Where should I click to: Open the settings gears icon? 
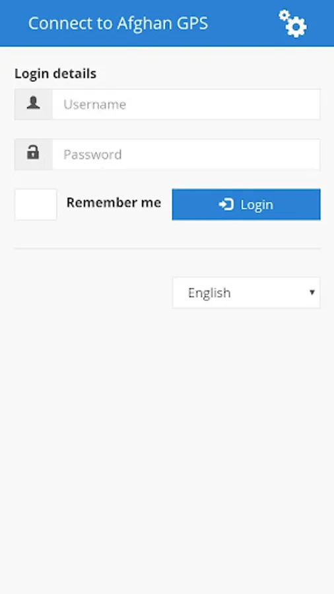click(292, 24)
